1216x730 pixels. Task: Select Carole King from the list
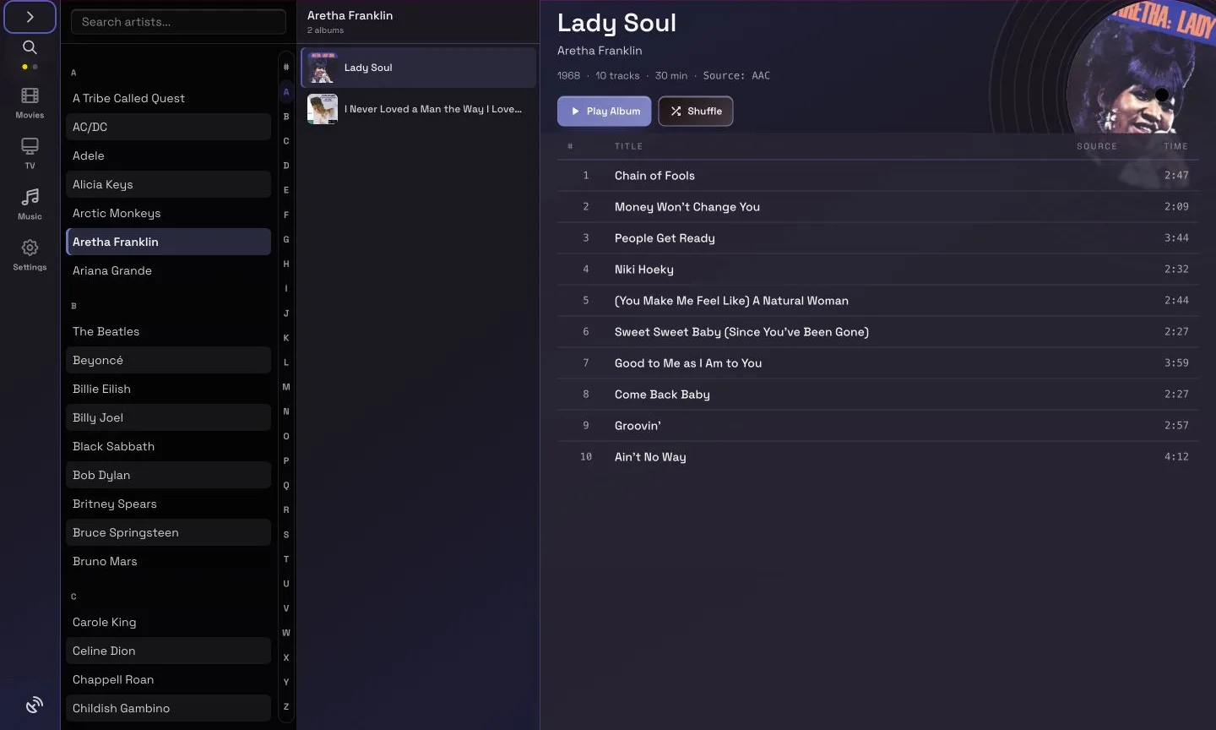[x=168, y=622]
